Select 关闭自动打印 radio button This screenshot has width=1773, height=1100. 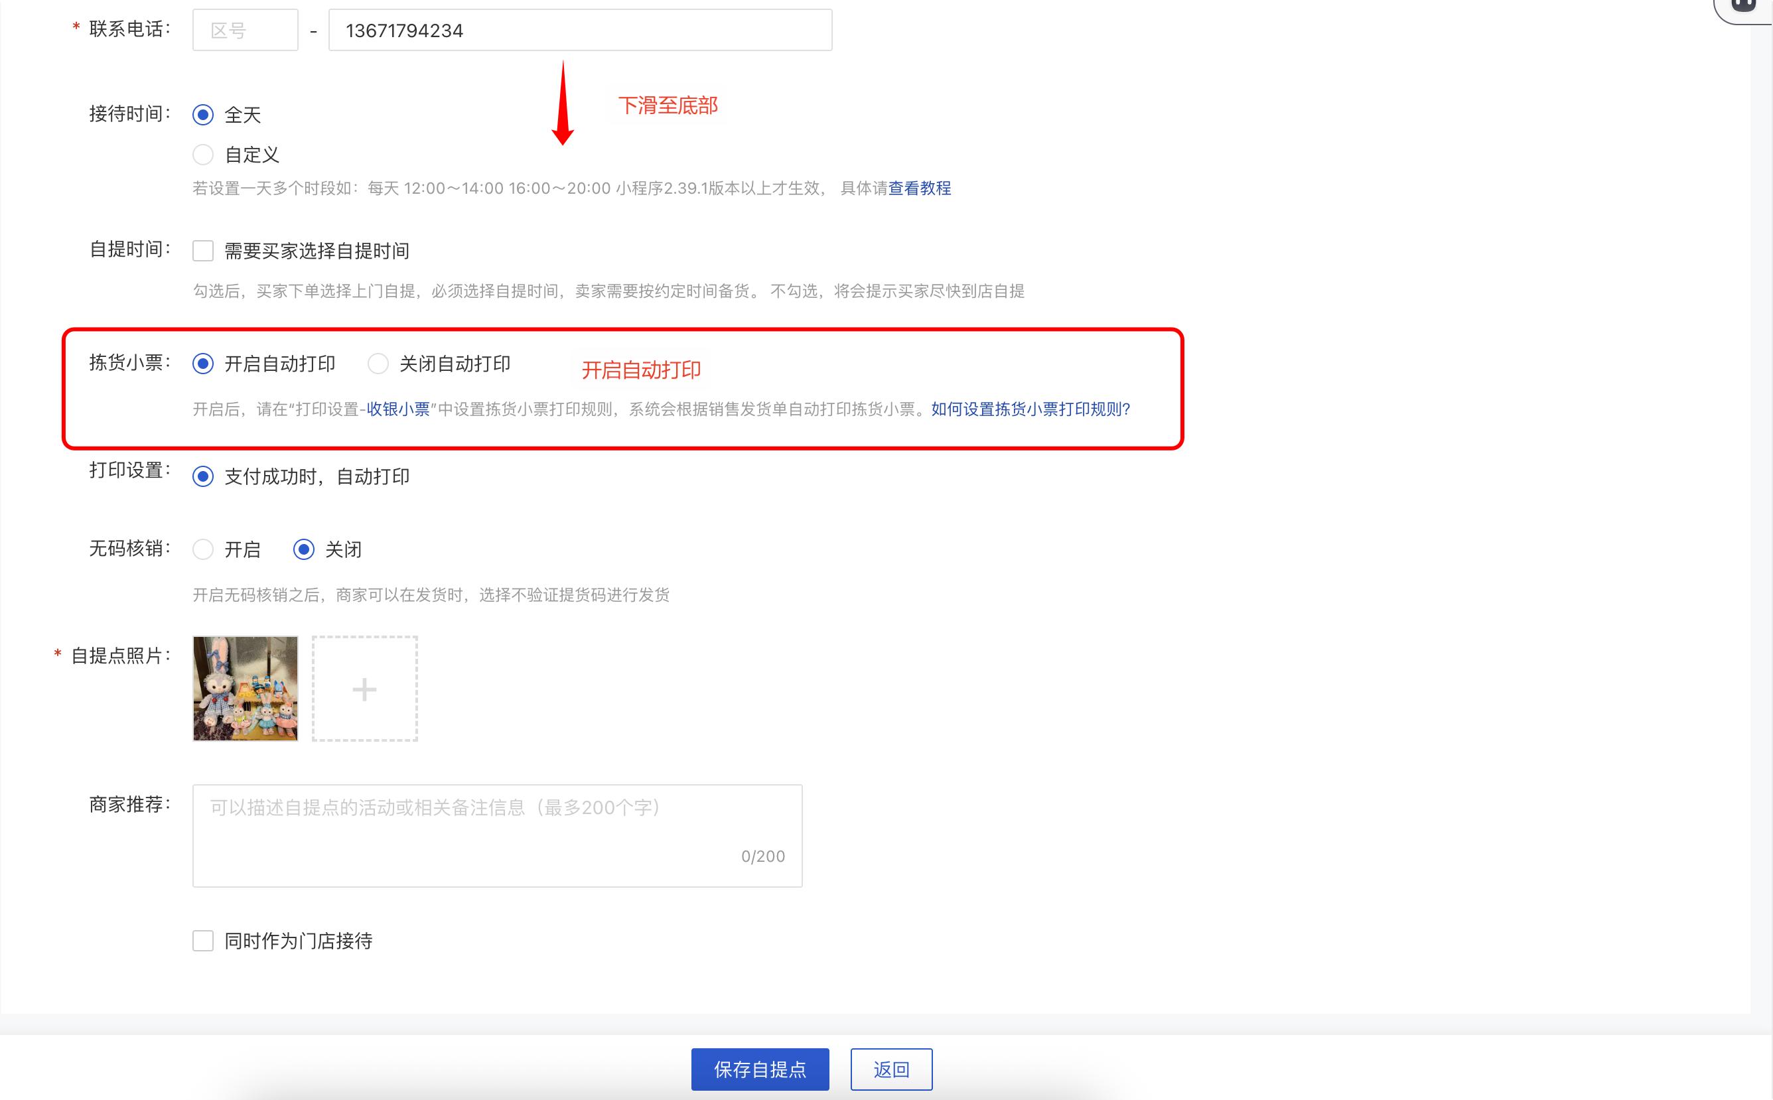(378, 364)
